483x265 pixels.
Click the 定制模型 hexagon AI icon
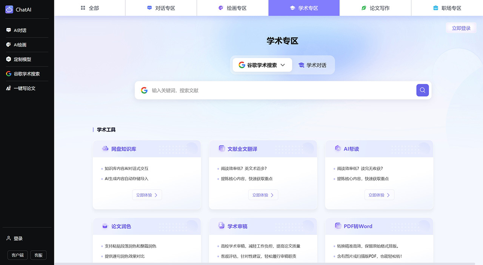click(9, 59)
